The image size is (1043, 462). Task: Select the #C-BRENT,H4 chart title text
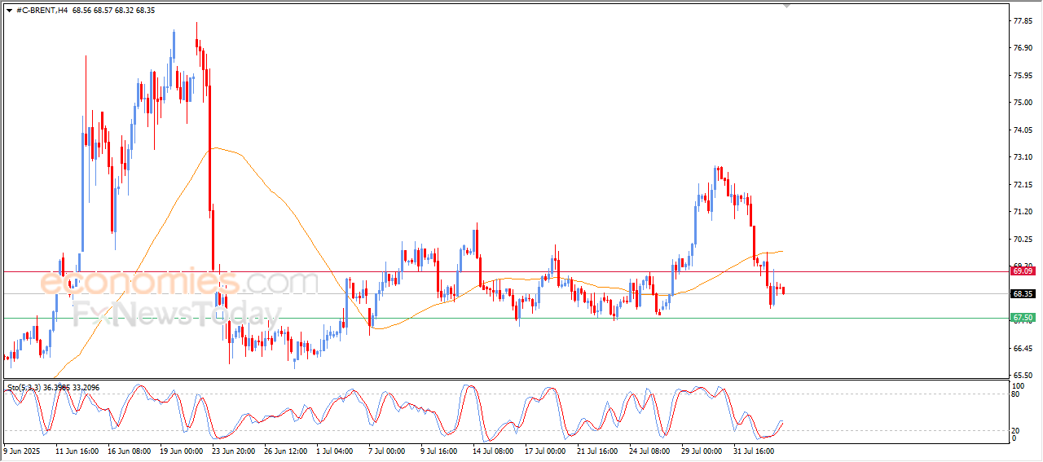(42, 11)
